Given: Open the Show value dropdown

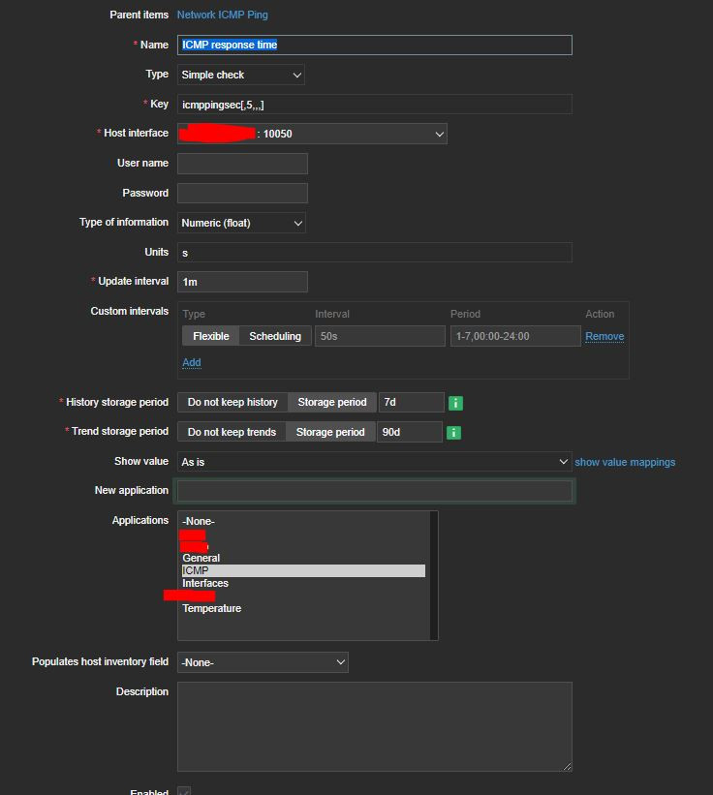Looking at the screenshot, I should pos(373,462).
